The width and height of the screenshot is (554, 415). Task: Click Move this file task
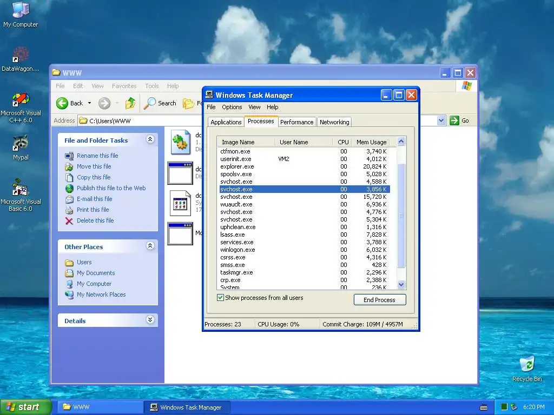(94, 166)
